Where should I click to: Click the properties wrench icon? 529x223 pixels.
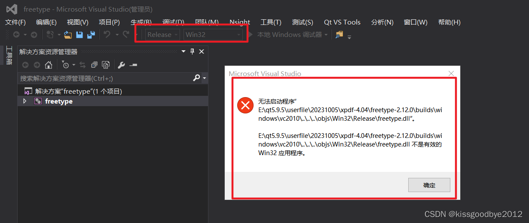point(121,65)
